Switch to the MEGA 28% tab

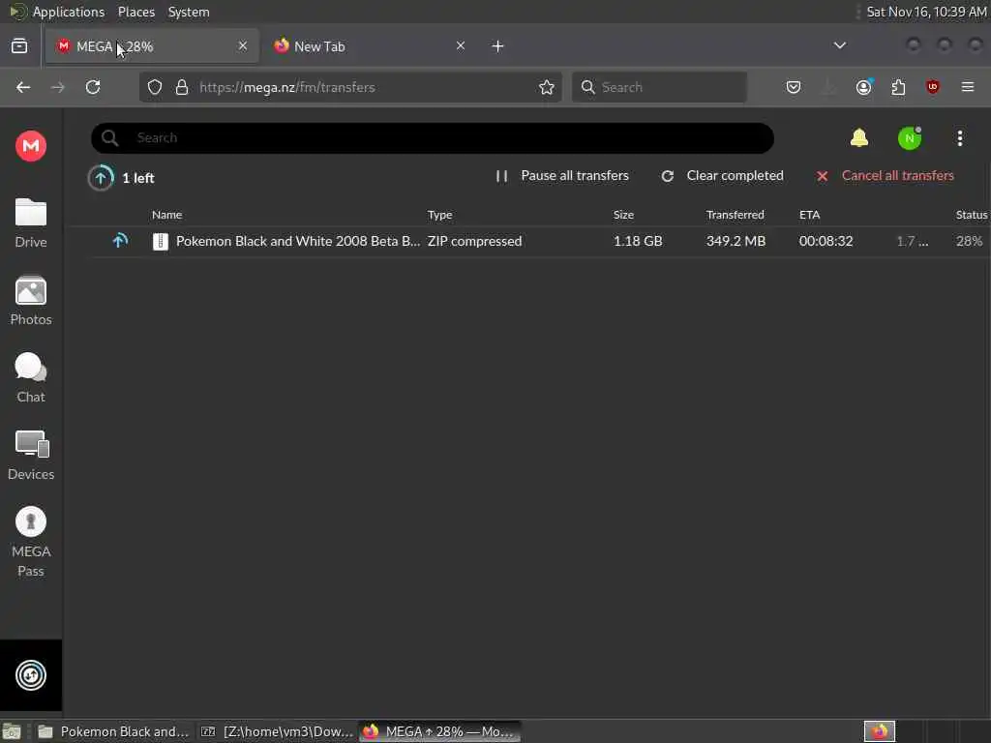tap(152, 46)
